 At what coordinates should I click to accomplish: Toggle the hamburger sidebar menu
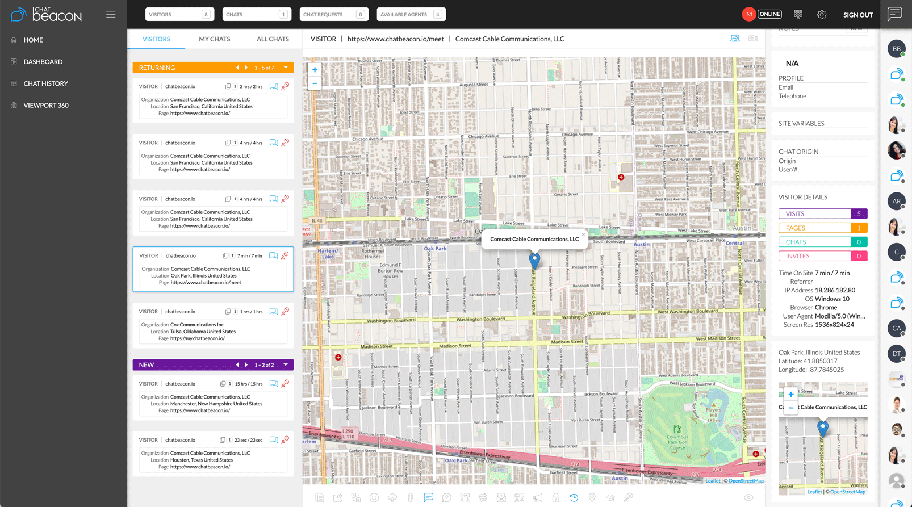pyautogui.click(x=111, y=15)
